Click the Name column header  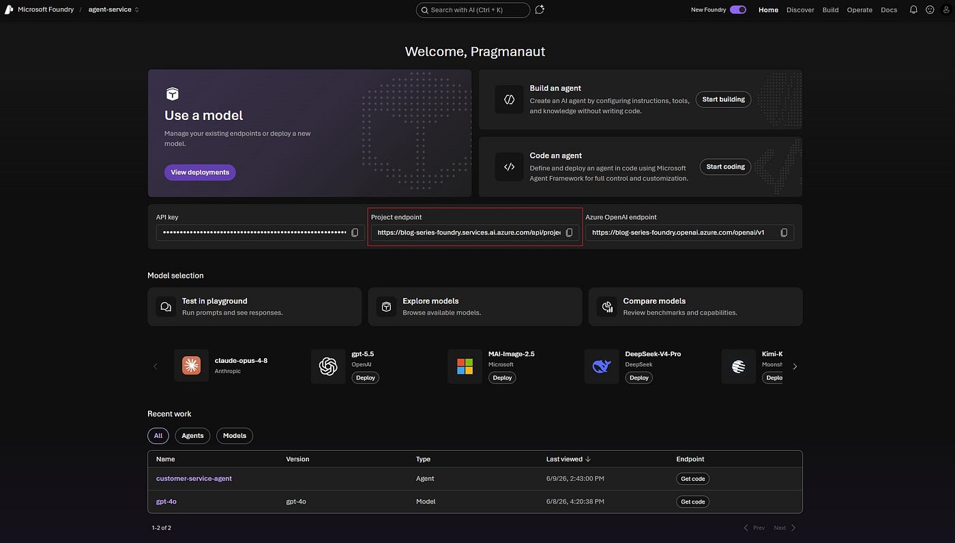(166, 459)
